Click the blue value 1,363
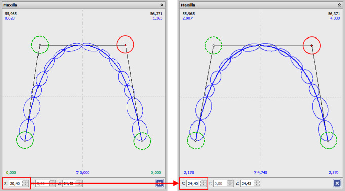Image resolution: width=345 pixels, height=191 pixels. pyautogui.click(x=158, y=18)
